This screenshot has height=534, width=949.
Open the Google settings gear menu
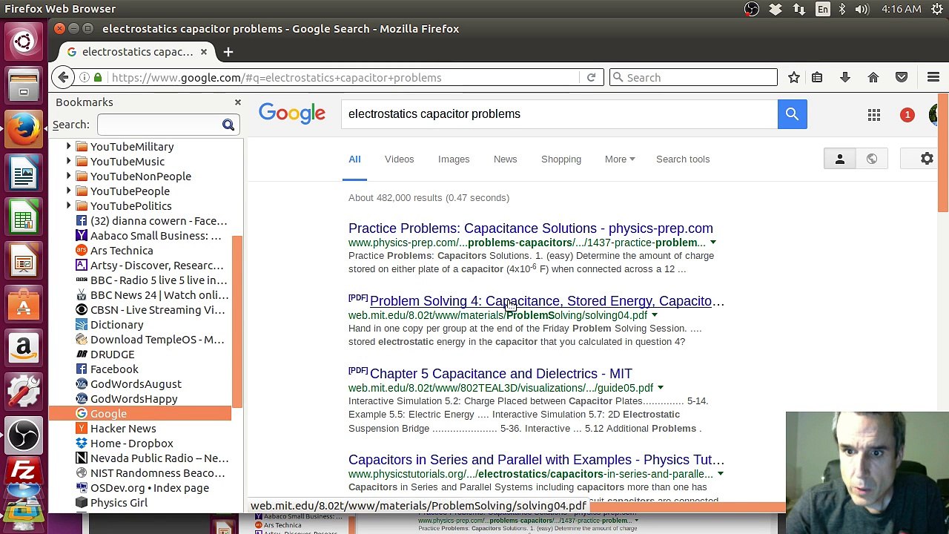pyautogui.click(x=927, y=159)
